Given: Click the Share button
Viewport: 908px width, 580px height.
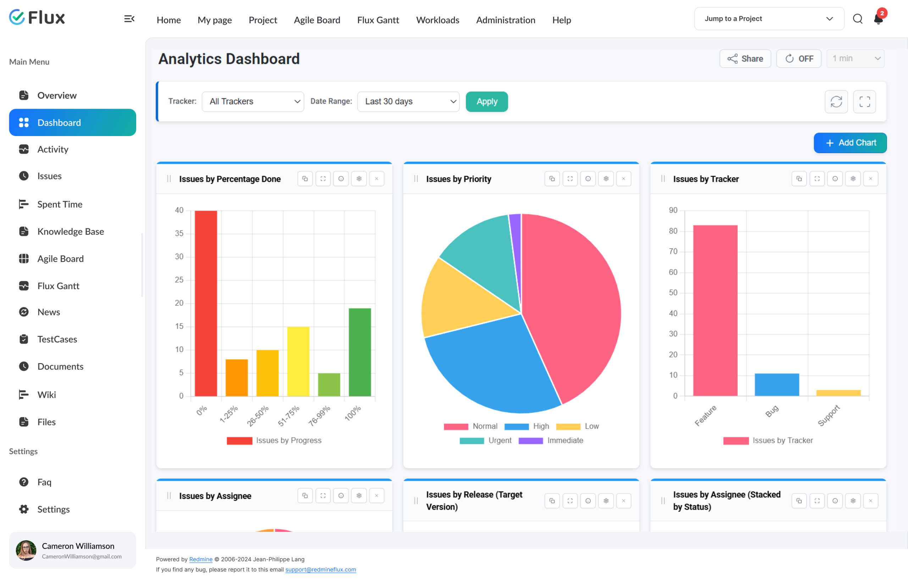Looking at the screenshot, I should (745, 59).
